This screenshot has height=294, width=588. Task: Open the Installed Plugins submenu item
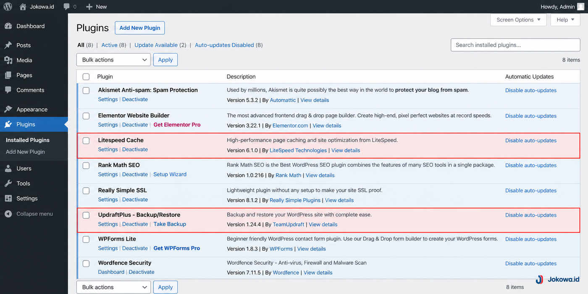click(x=28, y=140)
